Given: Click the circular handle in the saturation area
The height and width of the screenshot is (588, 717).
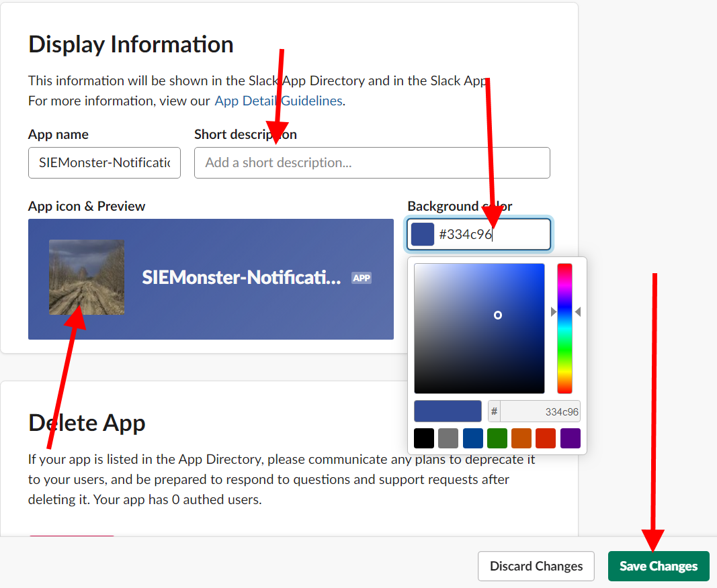Looking at the screenshot, I should coord(498,315).
